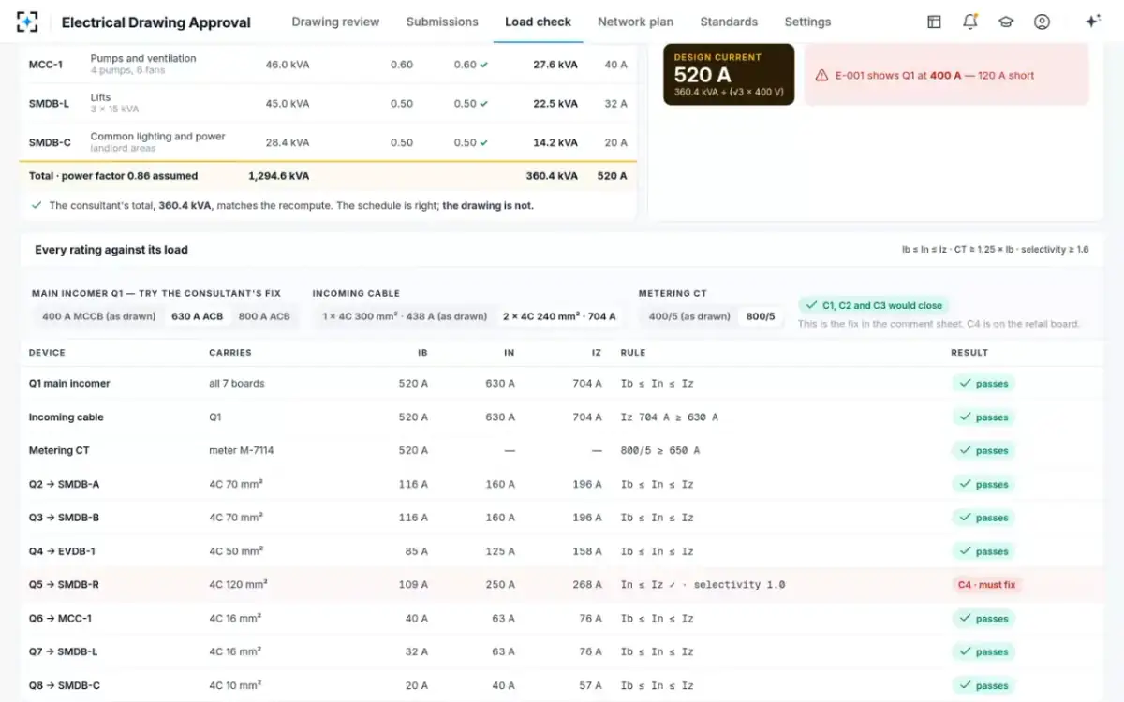Click the E-001 shows Q1 at 400 A alert
The width and height of the screenshot is (1124, 702).
click(946, 75)
